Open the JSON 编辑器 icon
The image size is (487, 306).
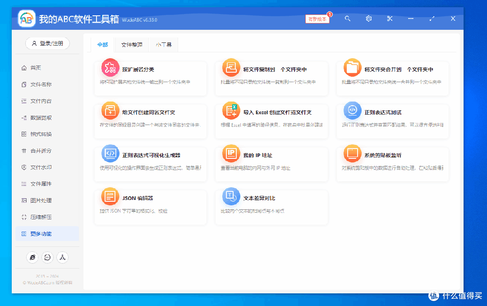[x=110, y=196]
